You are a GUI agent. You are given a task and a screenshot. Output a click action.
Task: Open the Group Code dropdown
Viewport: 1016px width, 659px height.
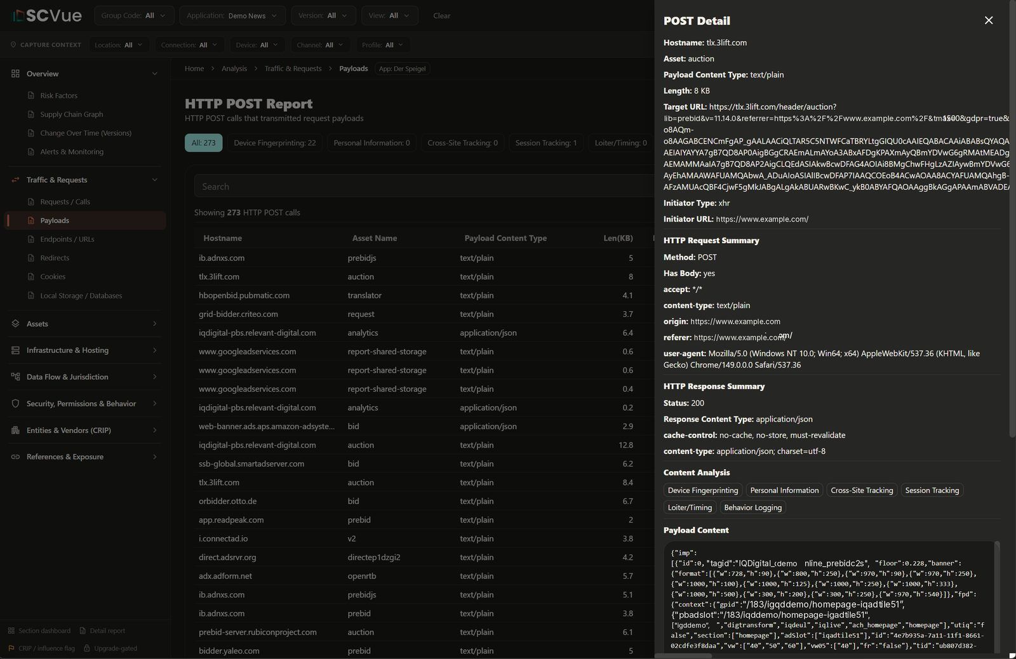[133, 15]
